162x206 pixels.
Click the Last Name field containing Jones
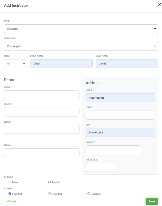click(127, 64)
